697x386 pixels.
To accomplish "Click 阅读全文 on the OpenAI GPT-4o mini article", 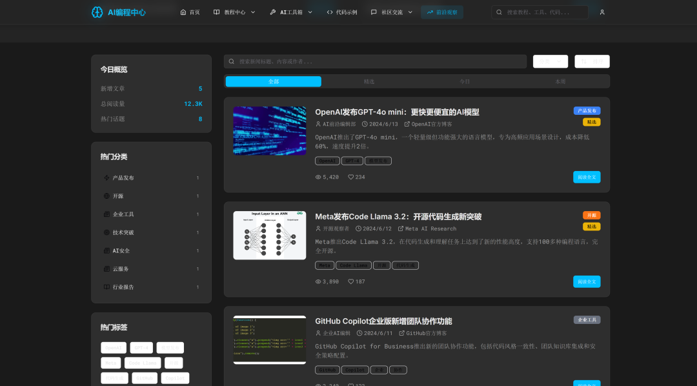I will coord(586,177).
